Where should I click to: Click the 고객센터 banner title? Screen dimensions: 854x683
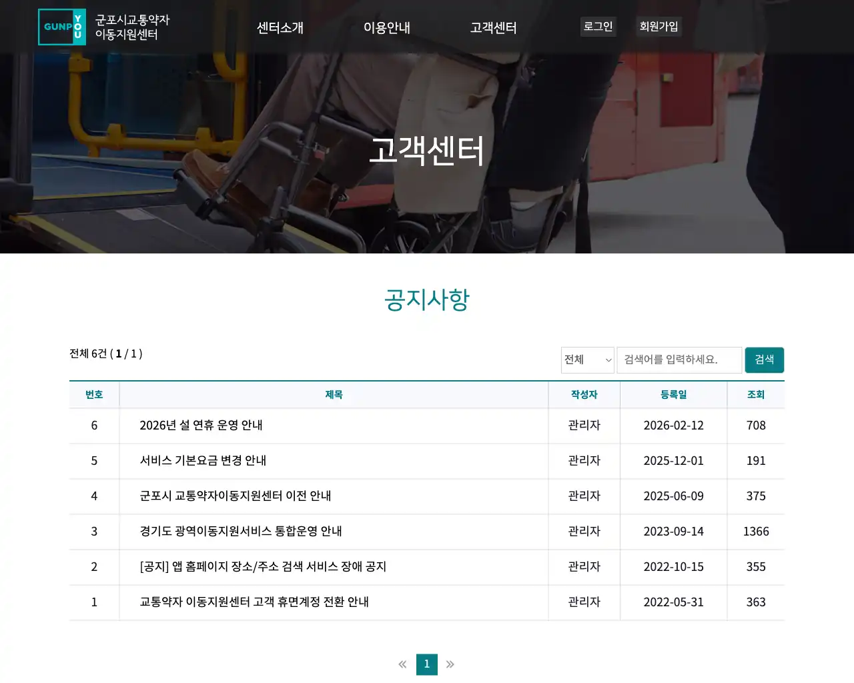(427, 151)
